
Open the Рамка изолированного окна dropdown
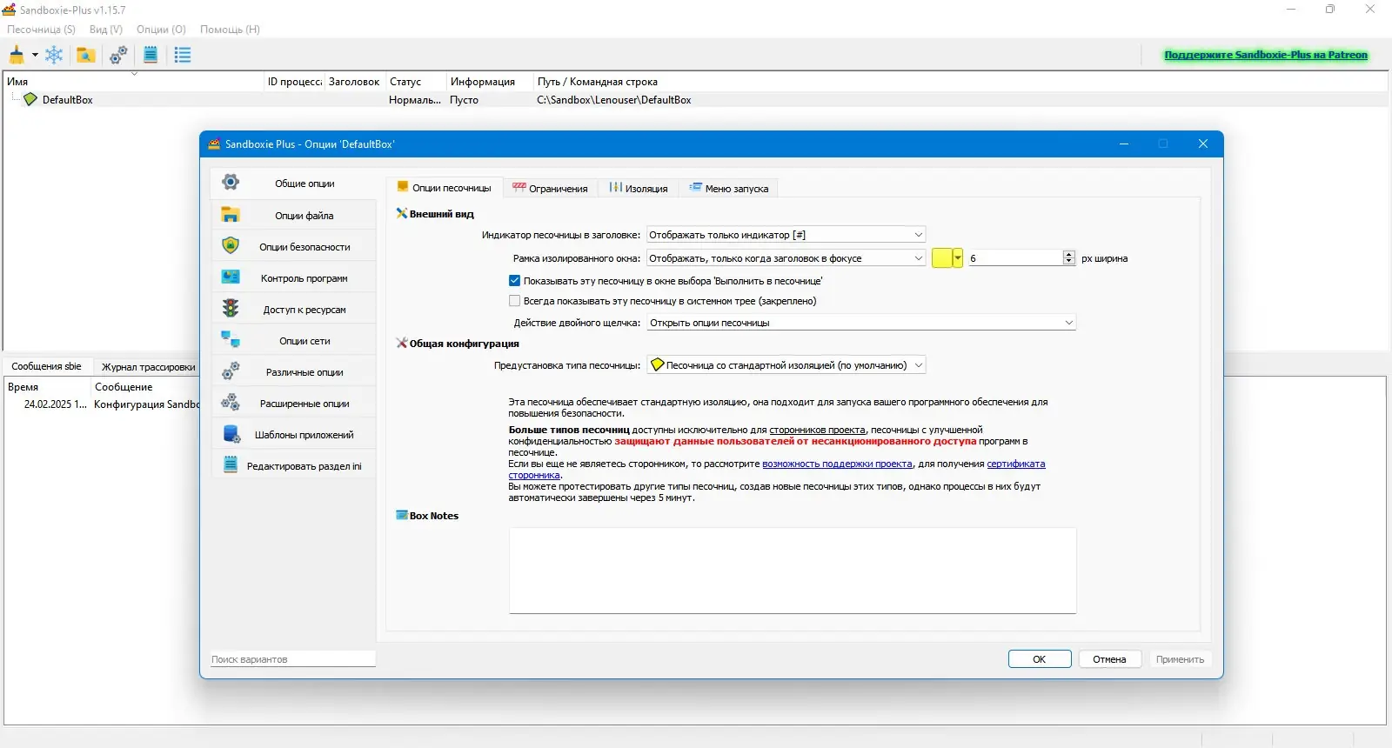point(786,258)
